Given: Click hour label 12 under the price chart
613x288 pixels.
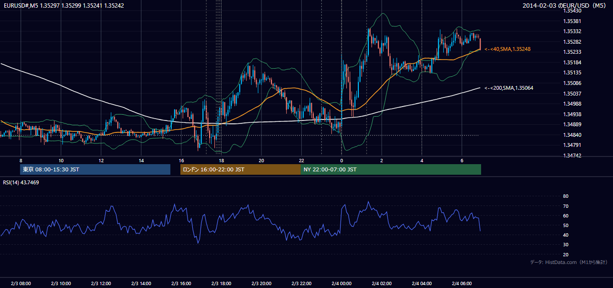Looking at the screenshot, I should pyautogui.click(x=101, y=160).
